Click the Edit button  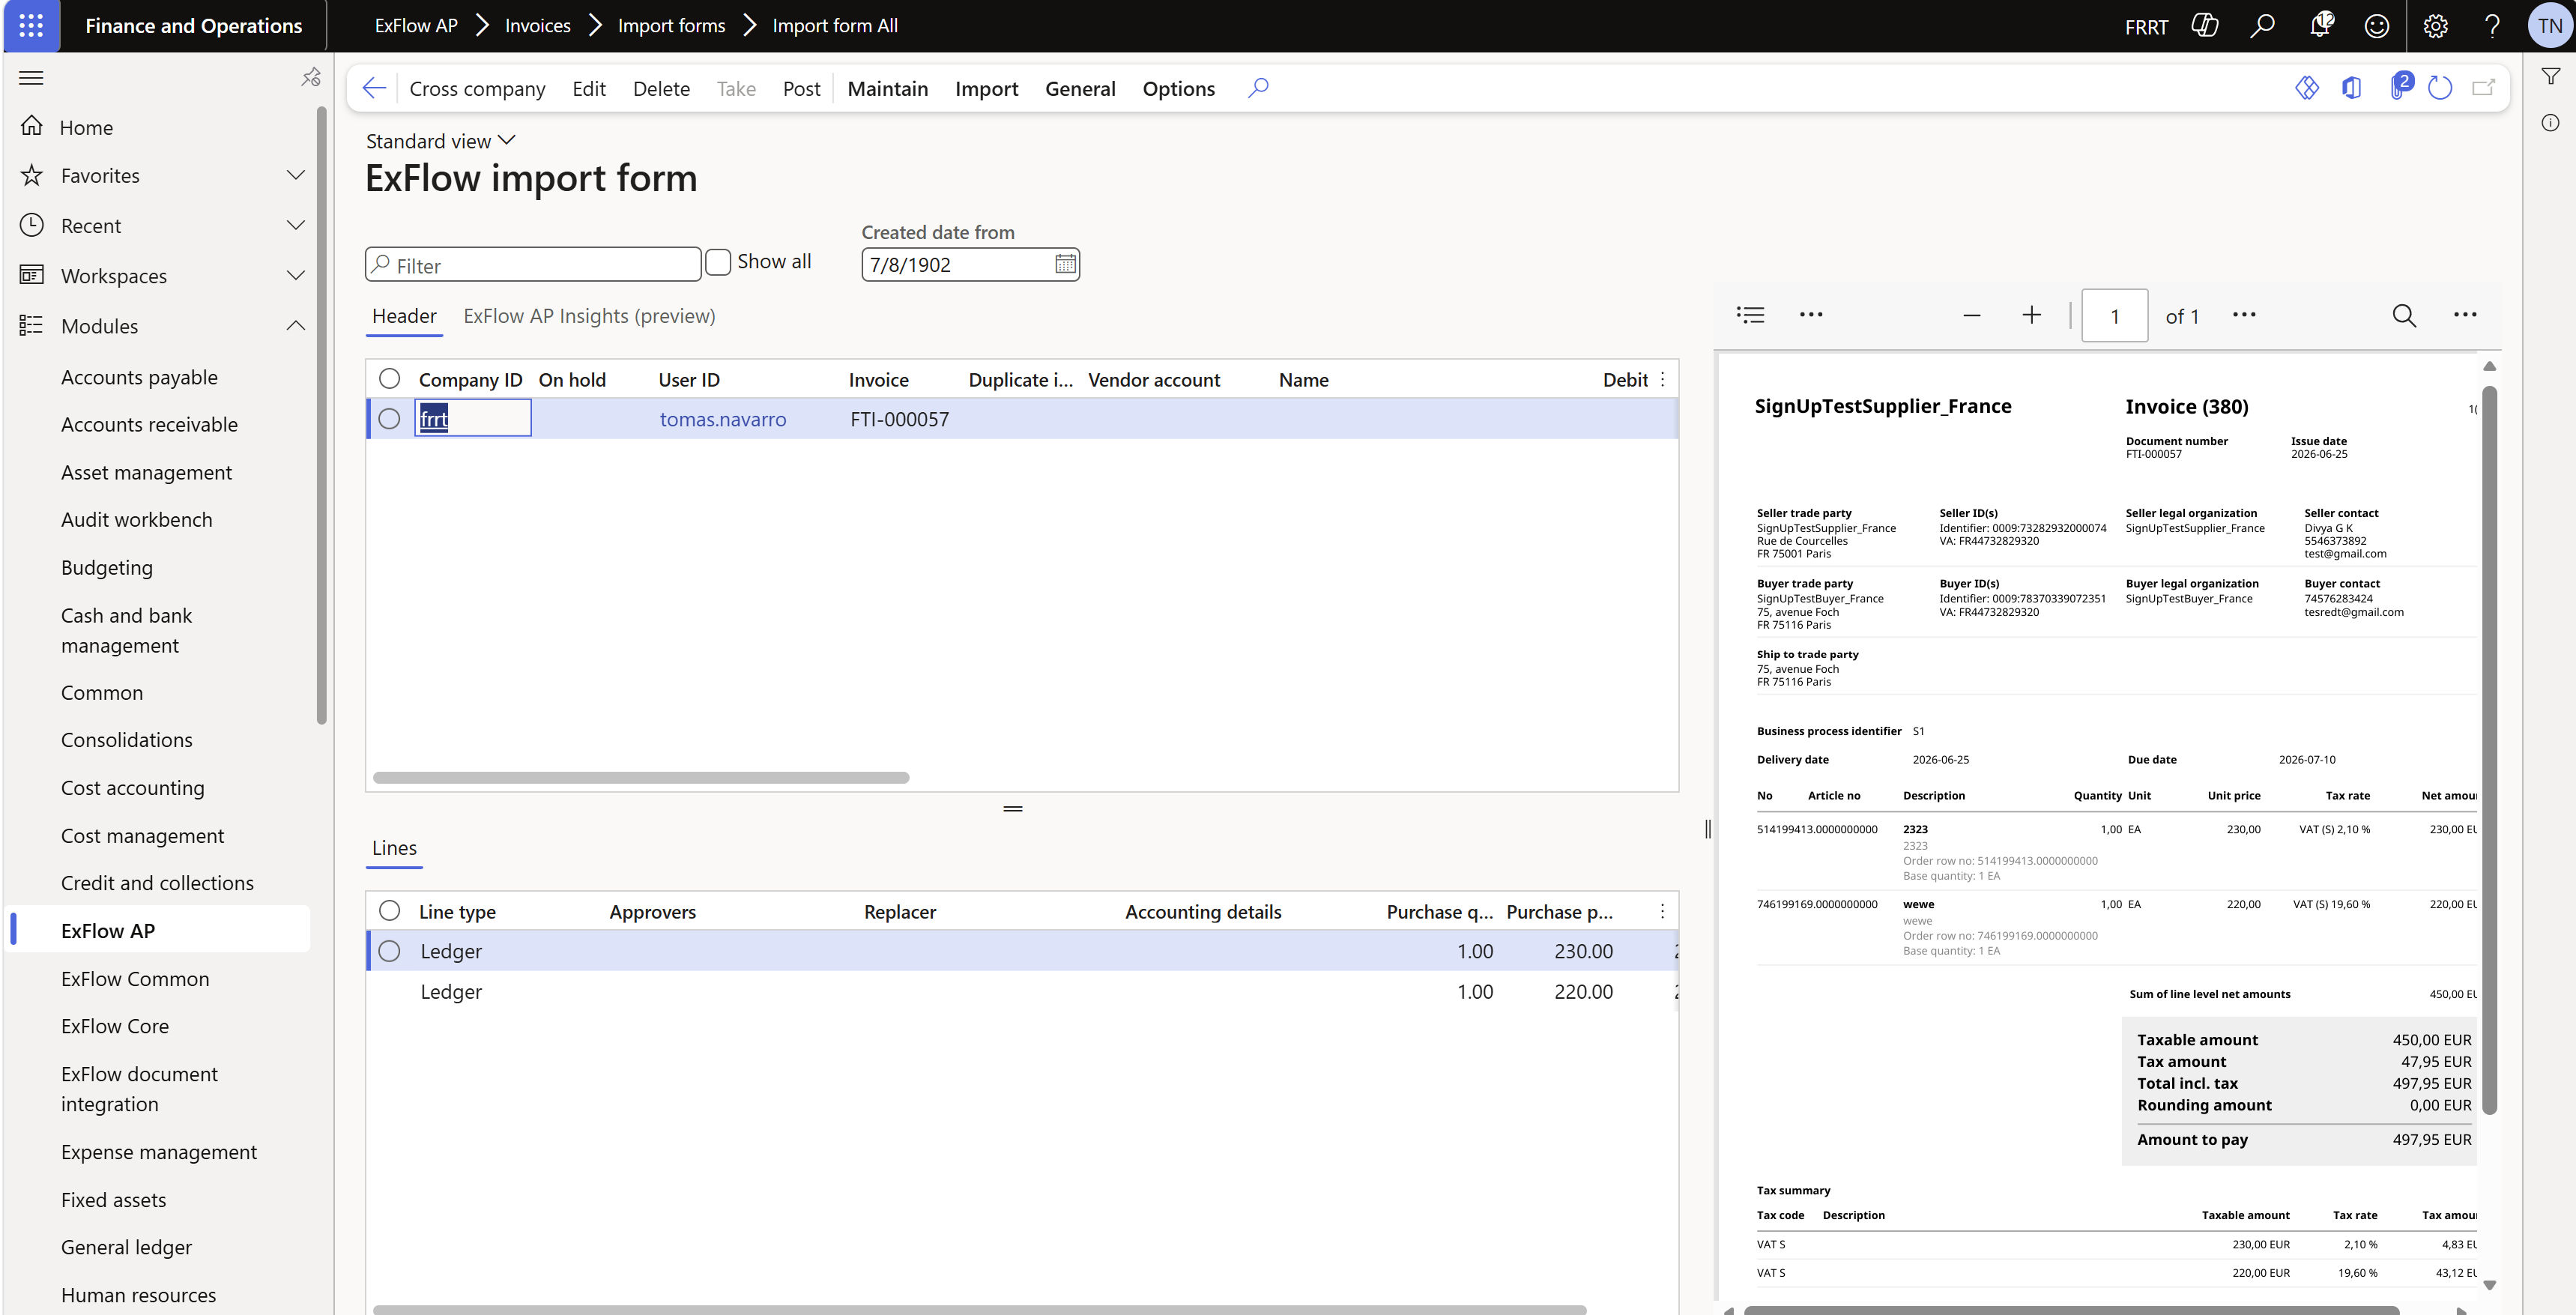point(589,88)
